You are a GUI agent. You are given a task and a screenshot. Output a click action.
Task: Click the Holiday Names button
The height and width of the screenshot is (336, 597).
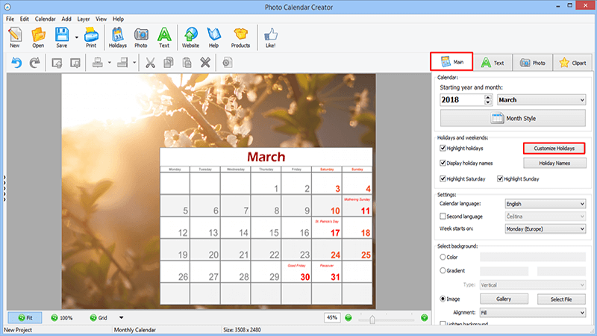[554, 163]
